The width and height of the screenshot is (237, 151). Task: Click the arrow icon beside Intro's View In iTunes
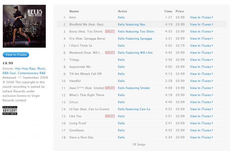pos(212,17)
